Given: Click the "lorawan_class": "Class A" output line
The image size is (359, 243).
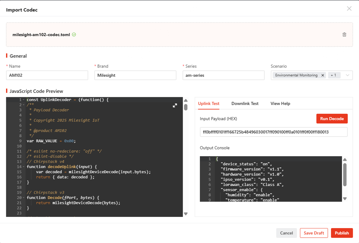Looking at the screenshot, I should [252, 184].
